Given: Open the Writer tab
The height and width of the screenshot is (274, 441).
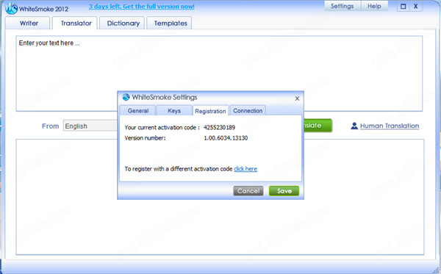Looking at the screenshot, I should (29, 24).
